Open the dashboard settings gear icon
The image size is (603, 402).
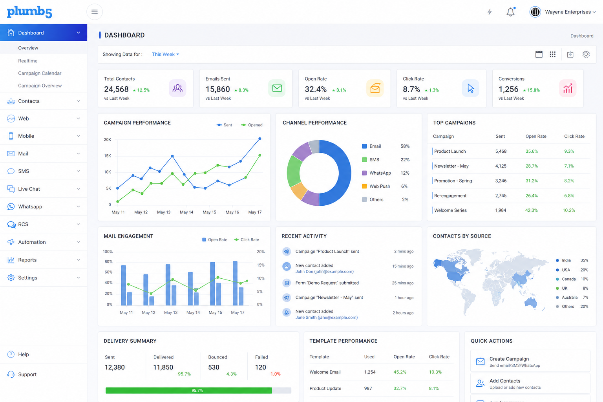pyautogui.click(x=586, y=54)
